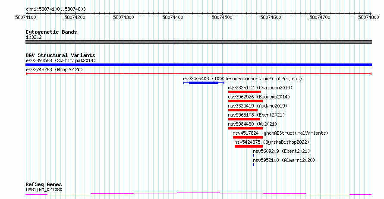Click the red dgv232n152 variant bar
384x199 pixels.
pyautogui.click(x=244, y=92)
